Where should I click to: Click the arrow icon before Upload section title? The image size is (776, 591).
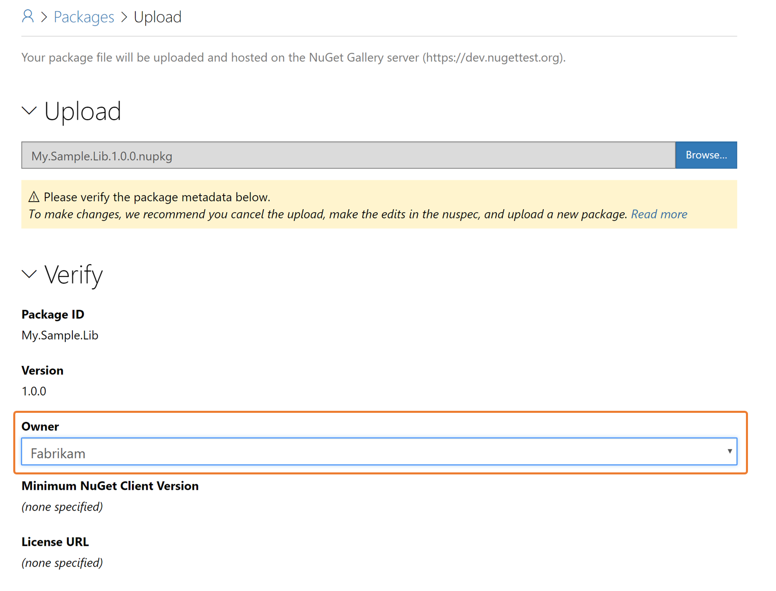click(x=29, y=111)
